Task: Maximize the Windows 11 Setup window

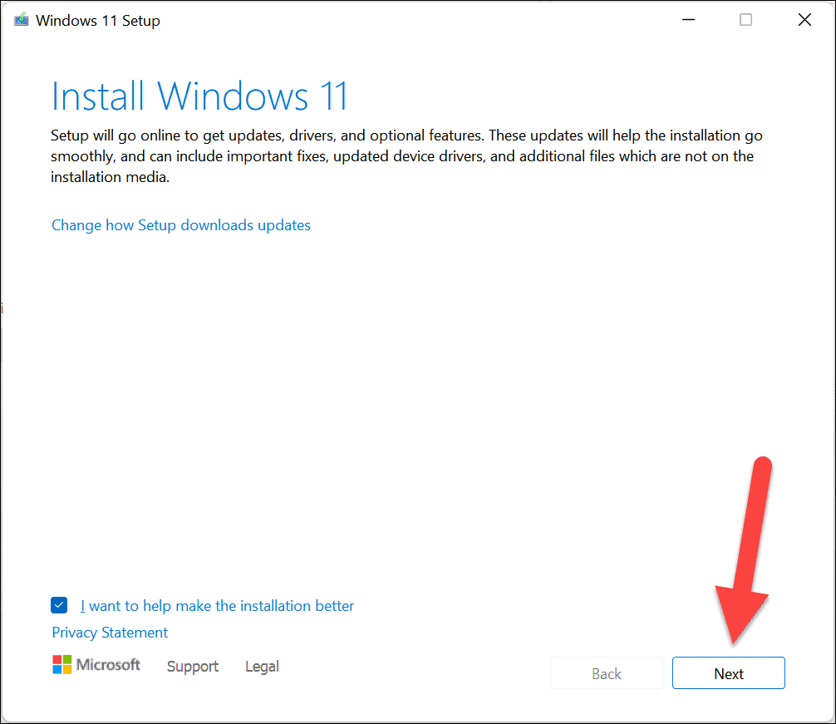Action: (x=745, y=20)
